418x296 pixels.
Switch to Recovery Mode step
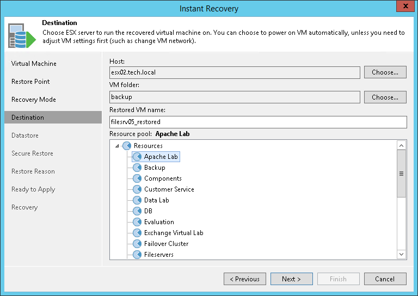[x=34, y=100]
